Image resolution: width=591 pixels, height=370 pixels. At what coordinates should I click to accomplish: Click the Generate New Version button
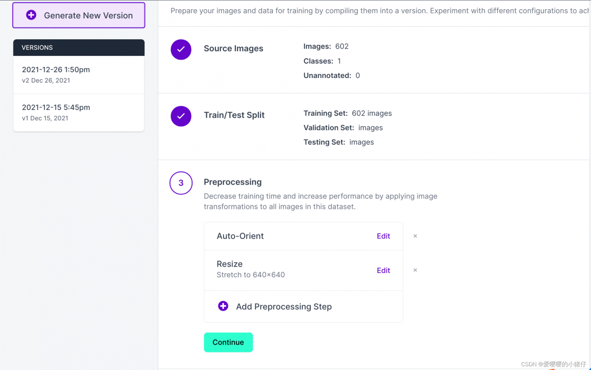tap(79, 15)
